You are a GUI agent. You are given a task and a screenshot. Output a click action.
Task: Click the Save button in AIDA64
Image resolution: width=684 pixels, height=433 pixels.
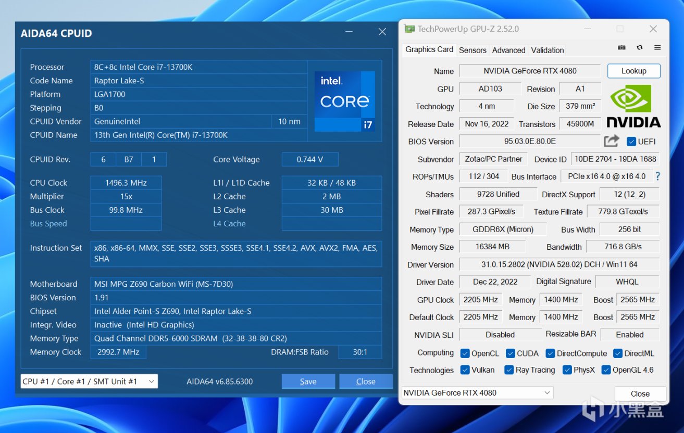click(x=308, y=381)
